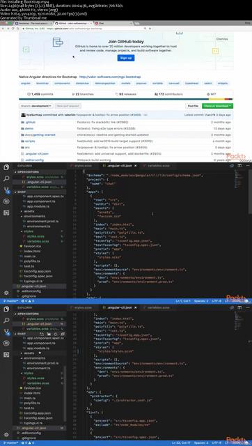This screenshot has height=446, width=252.
Task: Open Explorer view in the first VS Code frame
Action: coord(6,167)
